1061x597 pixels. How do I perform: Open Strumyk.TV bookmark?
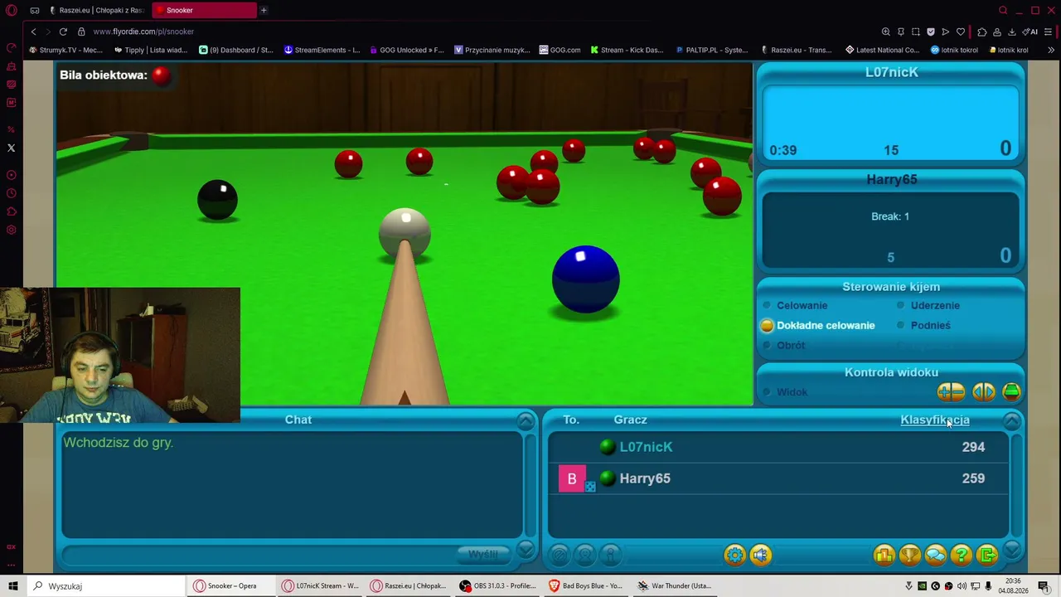point(65,50)
